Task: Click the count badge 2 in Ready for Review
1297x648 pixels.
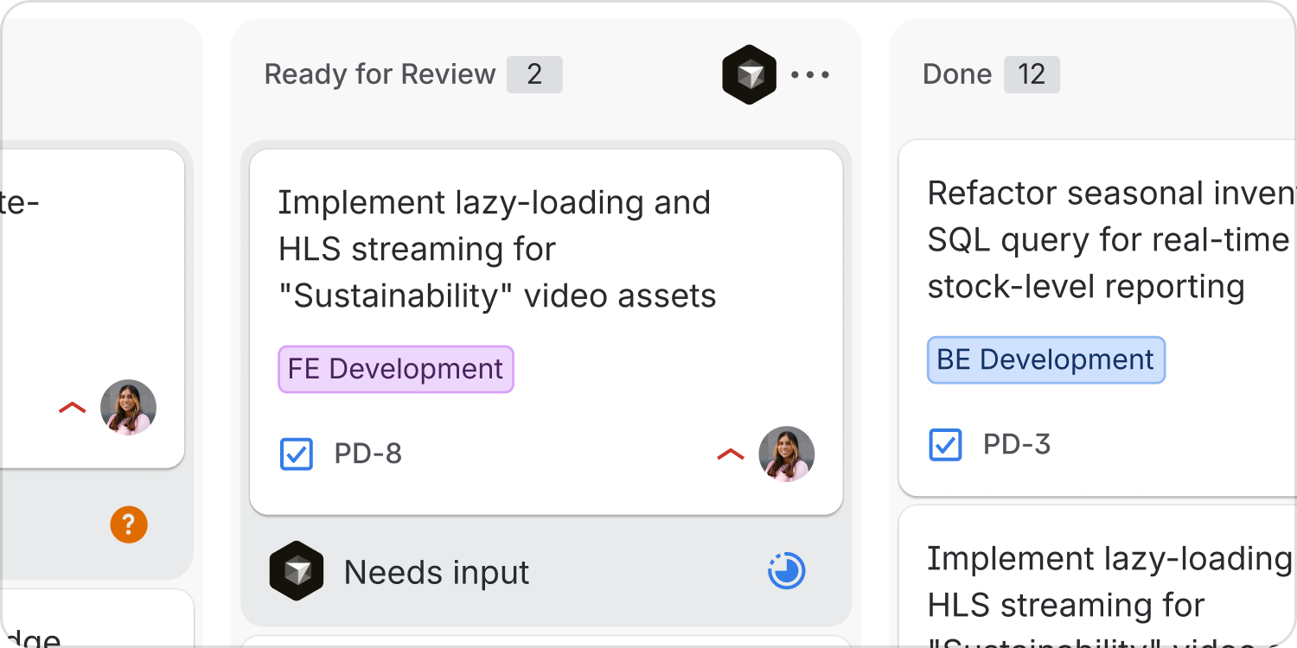Action: click(x=534, y=74)
